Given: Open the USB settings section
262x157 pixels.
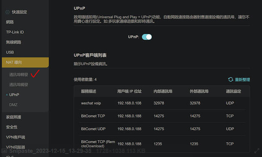Looking at the screenshot, I should click(10, 52).
